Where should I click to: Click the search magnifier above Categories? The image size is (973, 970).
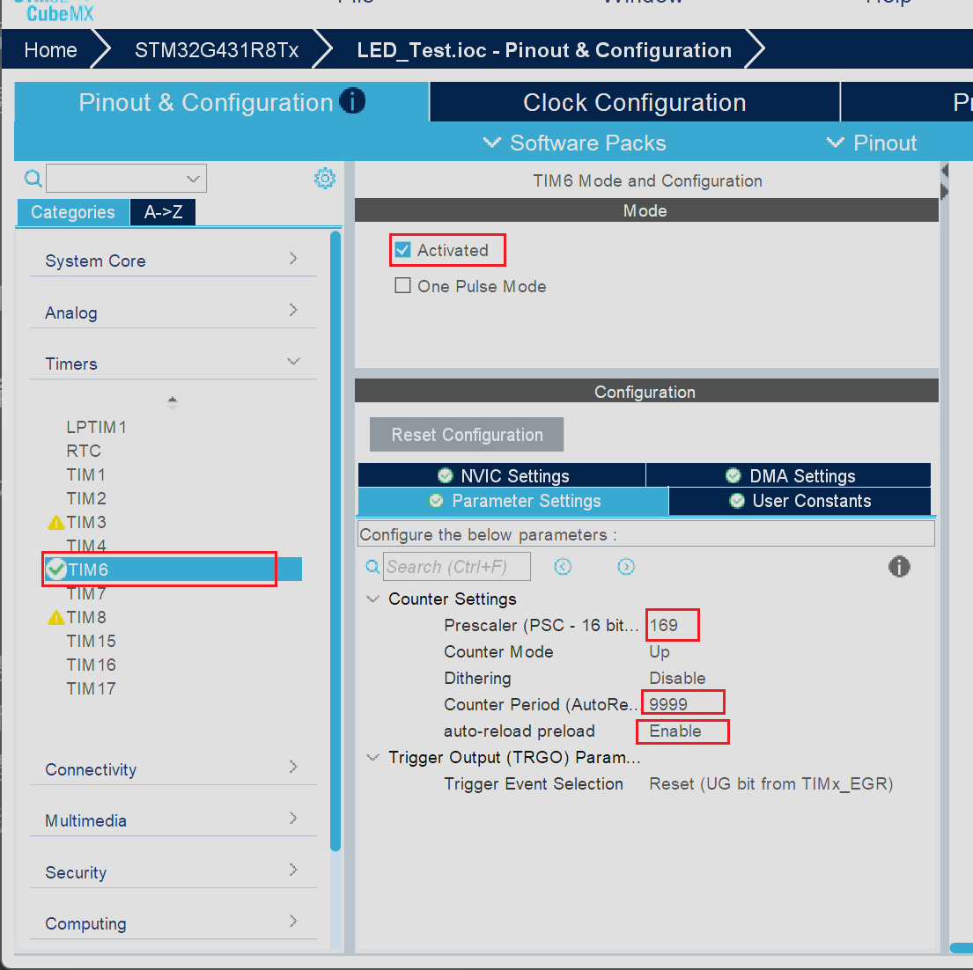tap(33, 180)
